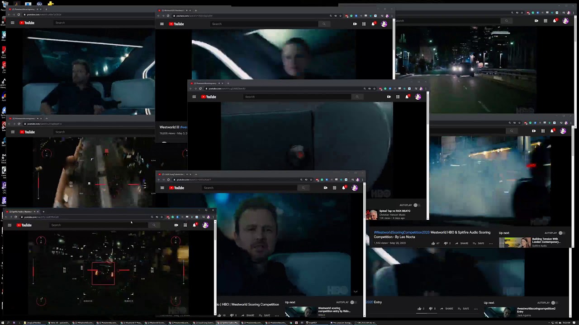Open apps grid in Spitfire Audio tab window
The height and width of the screenshot is (325, 579).
click(x=185, y=225)
